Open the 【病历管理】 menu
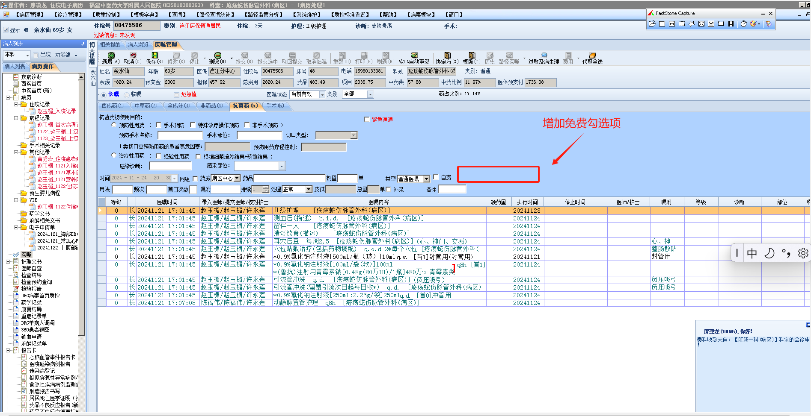Viewport: 811px width, 416px height. click(x=30, y=15)
